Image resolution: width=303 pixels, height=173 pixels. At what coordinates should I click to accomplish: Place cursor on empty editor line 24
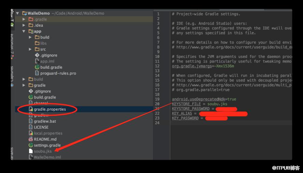(231, 123)
